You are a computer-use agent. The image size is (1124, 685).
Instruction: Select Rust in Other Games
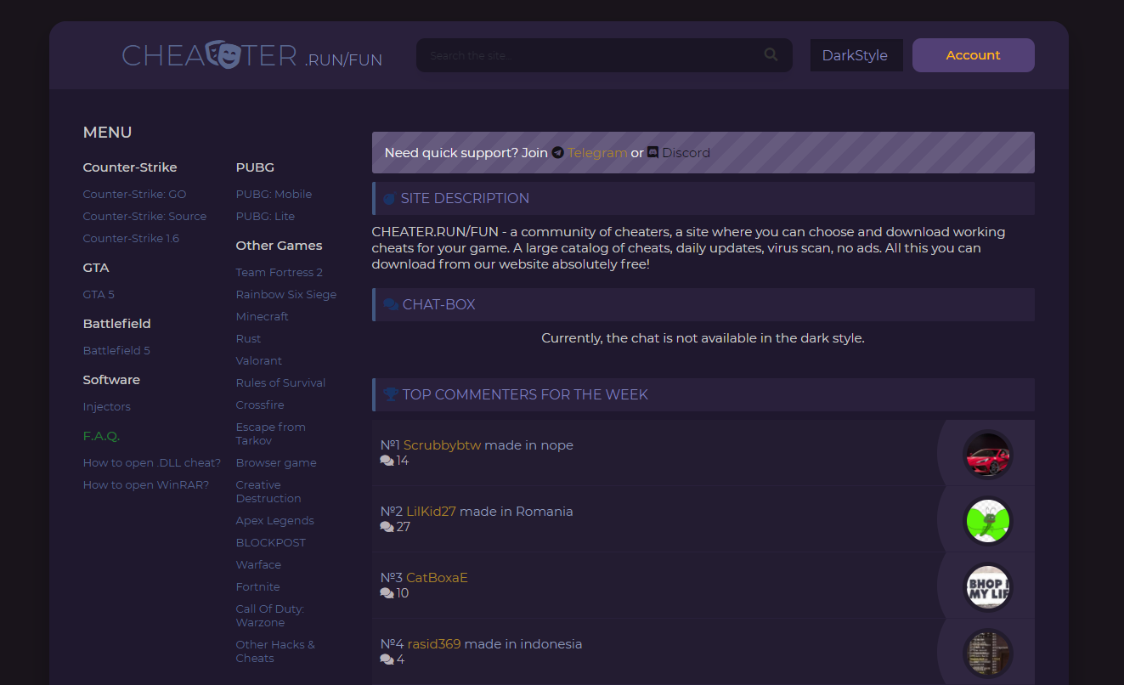[x=248, y=338]
